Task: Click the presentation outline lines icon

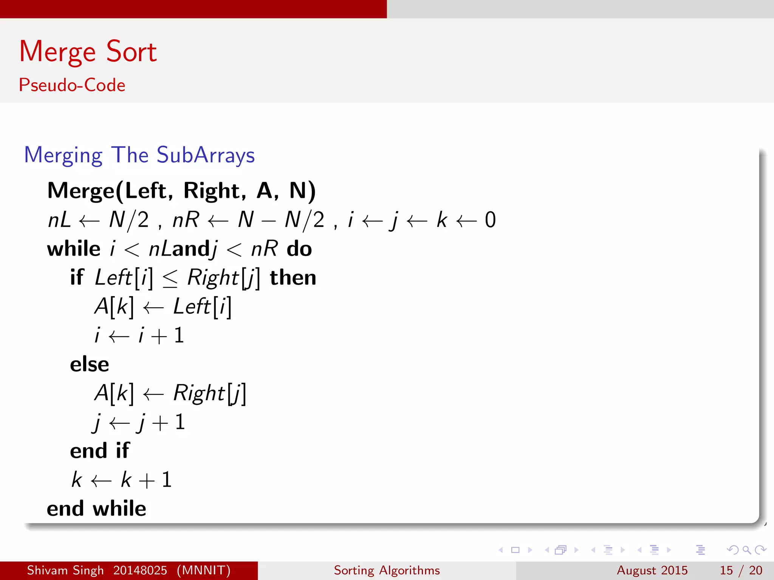Action: [701, 550]
